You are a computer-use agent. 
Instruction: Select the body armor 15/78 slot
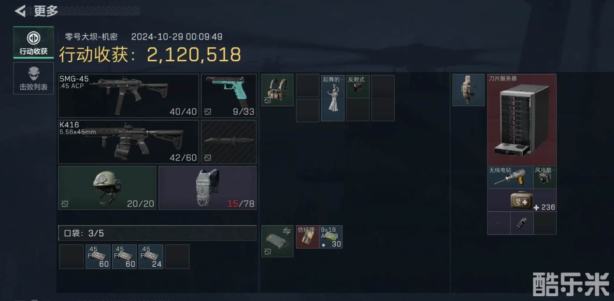207,188
